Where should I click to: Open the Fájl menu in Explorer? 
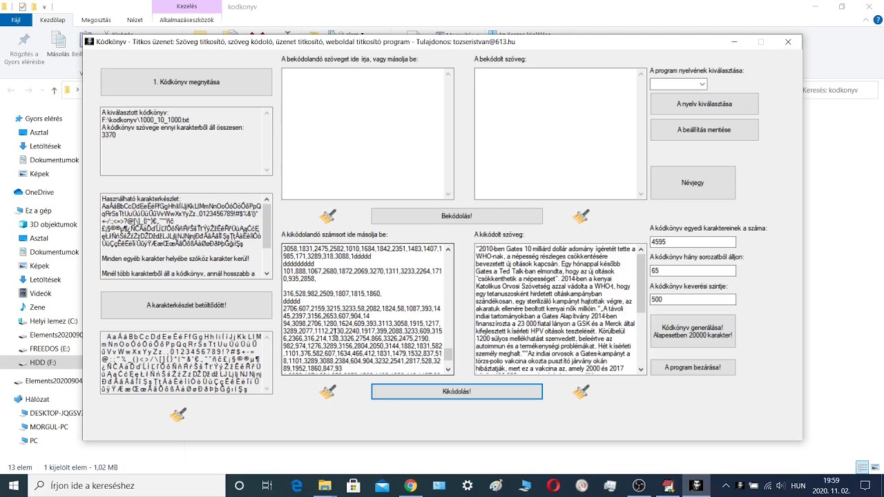tap(15, 20)
